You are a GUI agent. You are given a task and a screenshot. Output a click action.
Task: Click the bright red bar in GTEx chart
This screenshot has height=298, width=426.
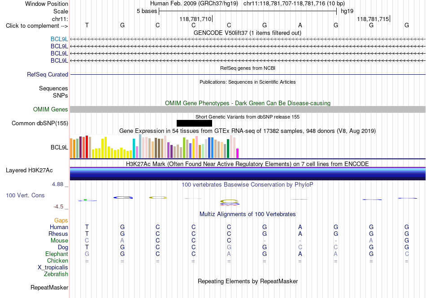[x=87, y=147]
